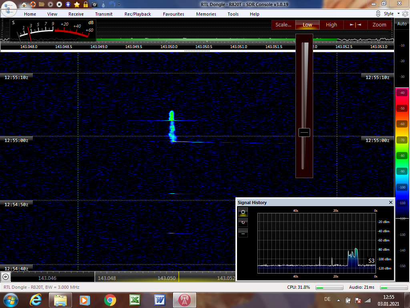Open the Rec/Playback ribbon tab
The height and width of the screenshot is (308, 410).
[x=138, y=14]
